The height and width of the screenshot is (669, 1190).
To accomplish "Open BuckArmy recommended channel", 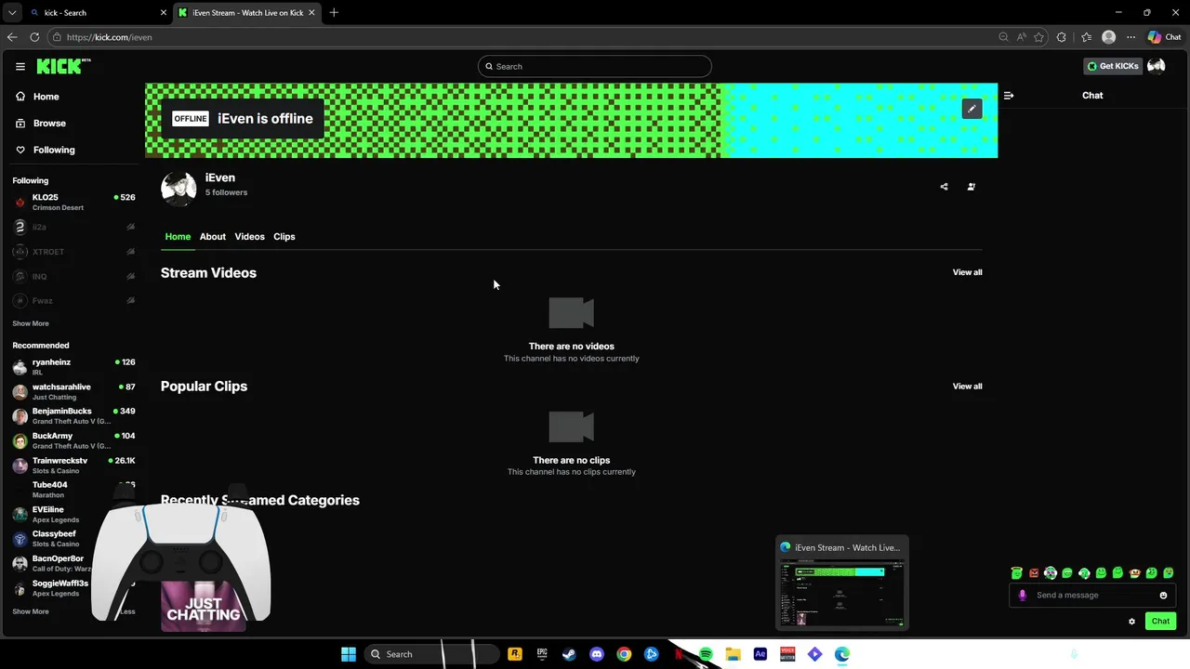I will pyautogui.click(x=74, y=440).
